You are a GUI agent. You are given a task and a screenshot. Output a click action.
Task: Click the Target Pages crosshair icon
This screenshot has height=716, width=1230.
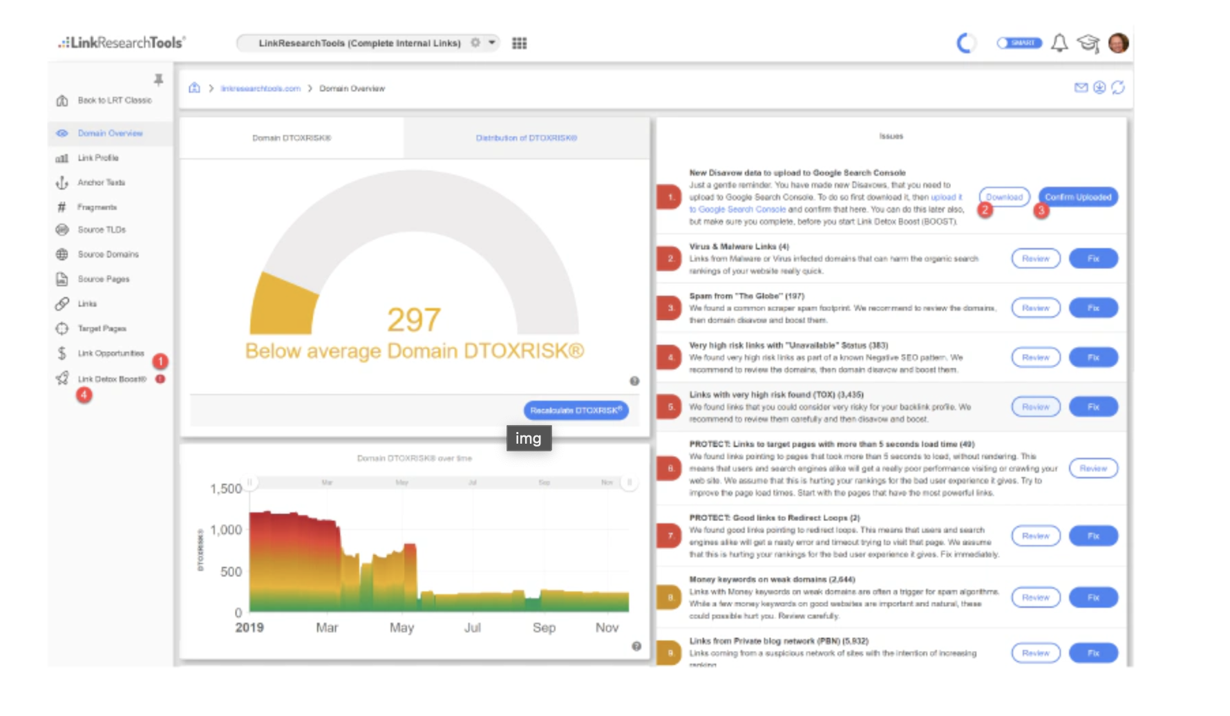(62, 329)
